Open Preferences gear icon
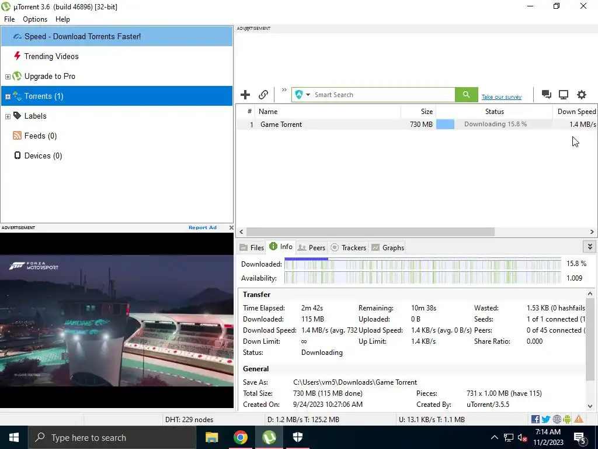This screenshot has height=449, width=598. pyautogui.click(x=581, y=94)
